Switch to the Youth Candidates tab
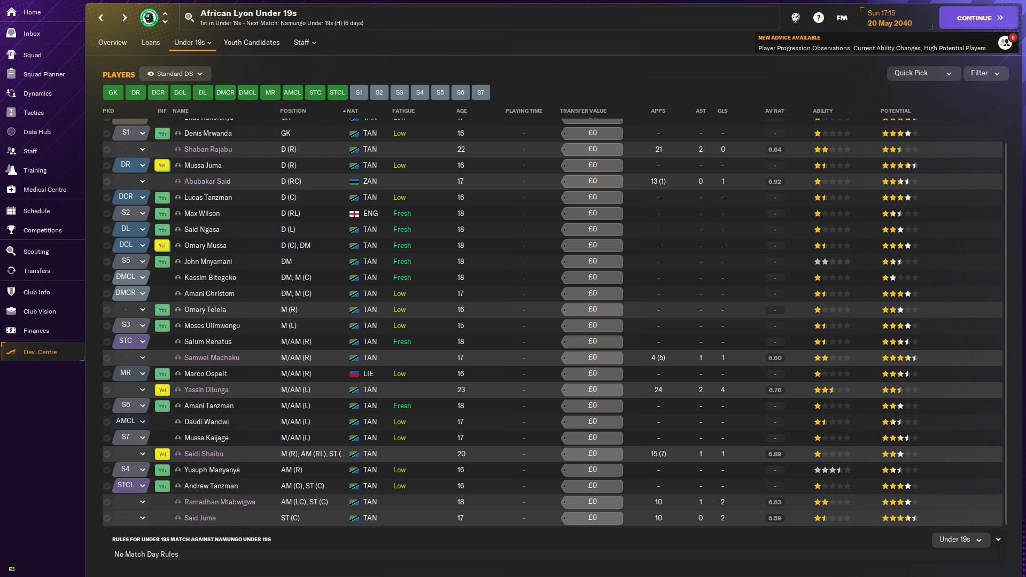 point(251,42)
